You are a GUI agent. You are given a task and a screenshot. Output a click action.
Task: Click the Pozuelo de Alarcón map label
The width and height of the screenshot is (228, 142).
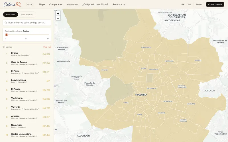(90, 84)
